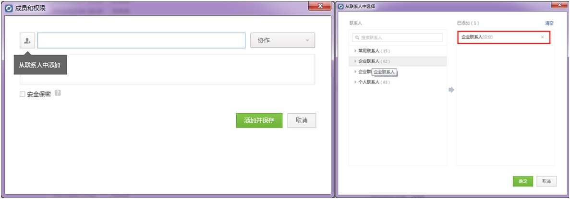Enable the 安全保密 checkbox
This screenshot has height=199, width=570.
[x=22, y=94]
